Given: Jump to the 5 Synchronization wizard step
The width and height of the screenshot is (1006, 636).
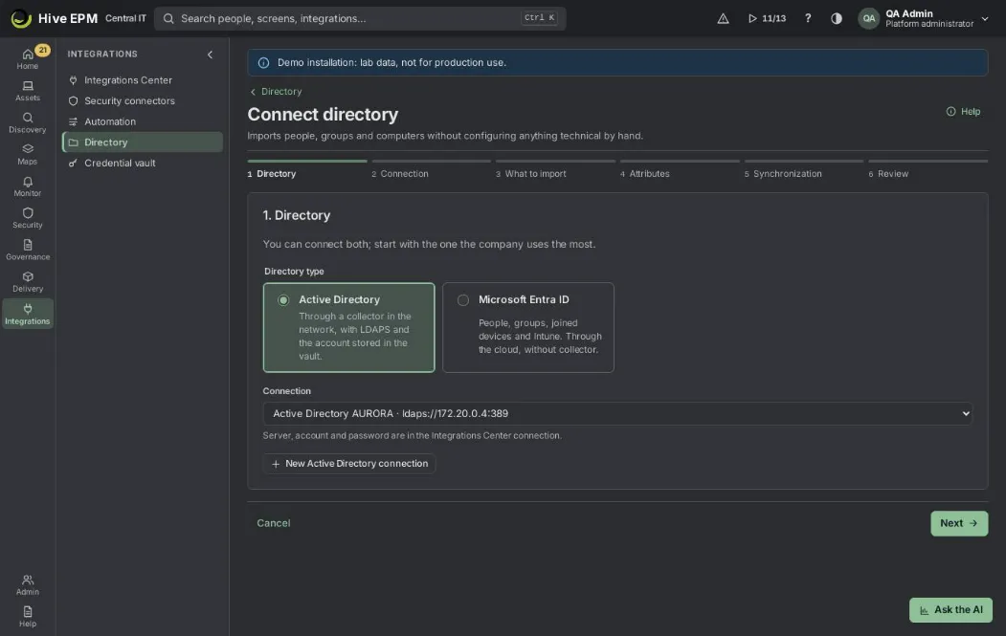Looking at the screenshot, I should tap(804, 170).
